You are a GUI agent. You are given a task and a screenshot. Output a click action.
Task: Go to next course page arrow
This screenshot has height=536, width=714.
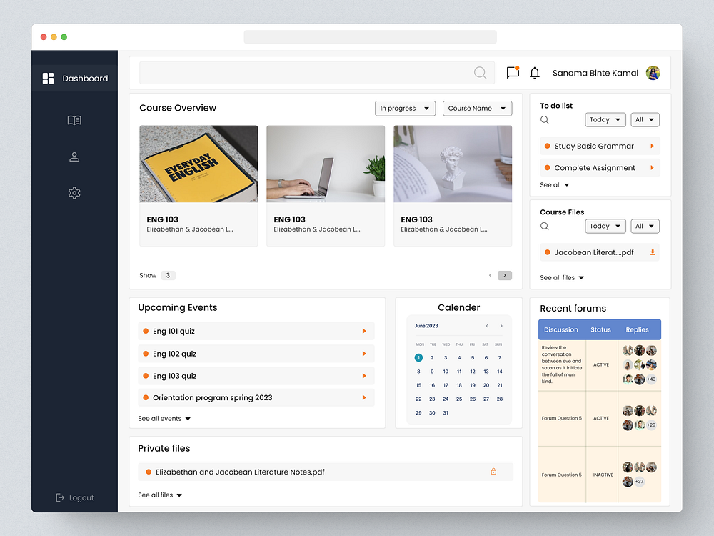click(x=505, y=275)
